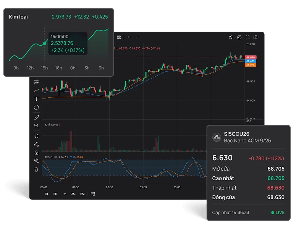The width and height of the screenshot is (291, 229).
Task: Open the calendar date range picker
Action: [93, 194]
